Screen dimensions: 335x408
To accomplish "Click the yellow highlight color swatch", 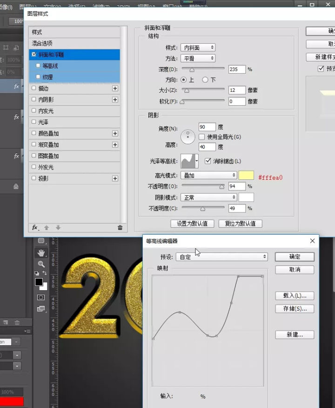I will click(x=246, y=176).
